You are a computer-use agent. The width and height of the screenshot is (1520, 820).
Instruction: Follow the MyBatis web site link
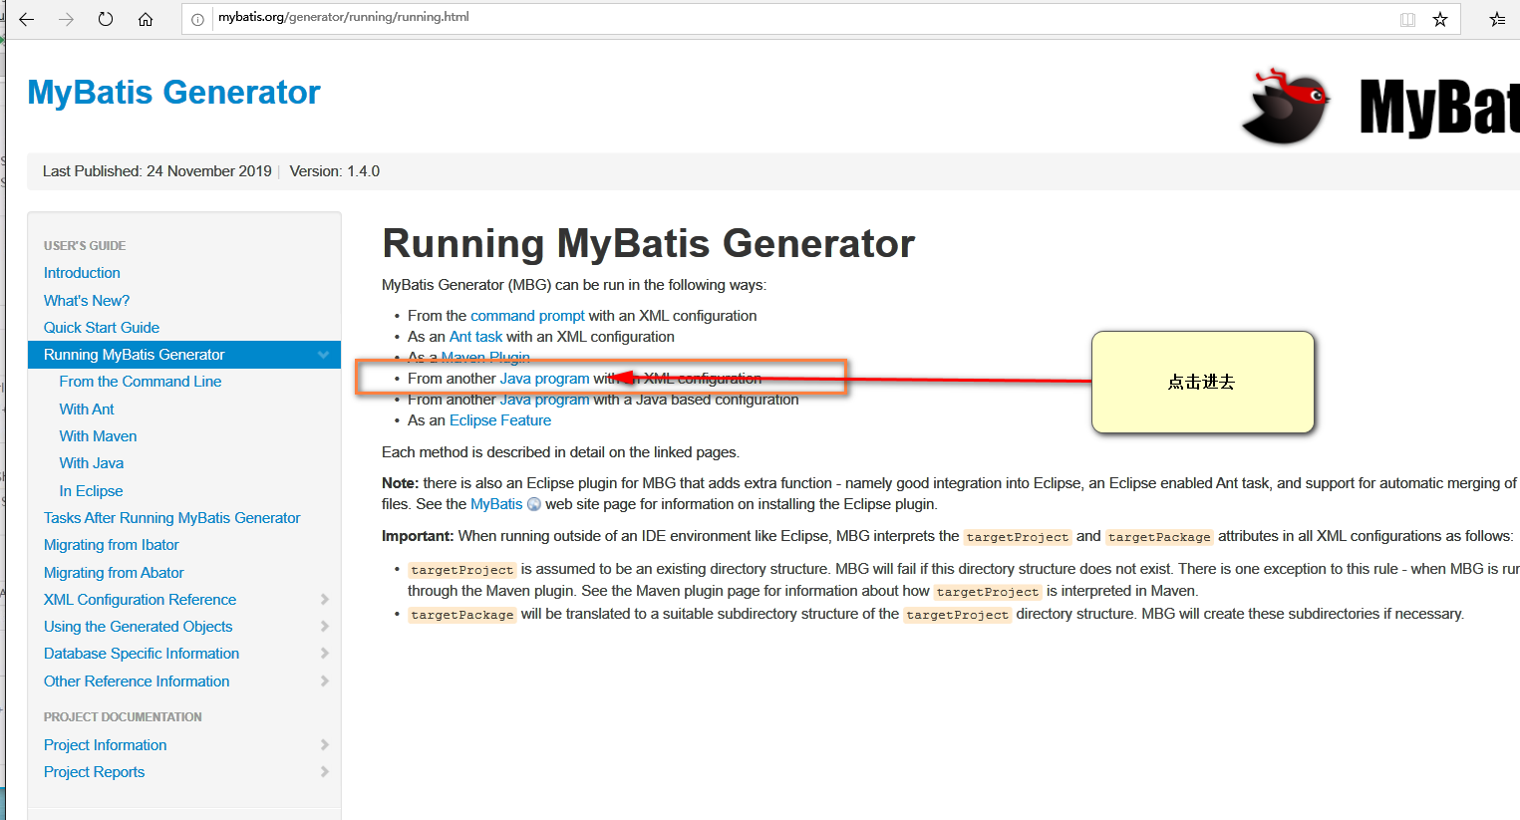496,504
